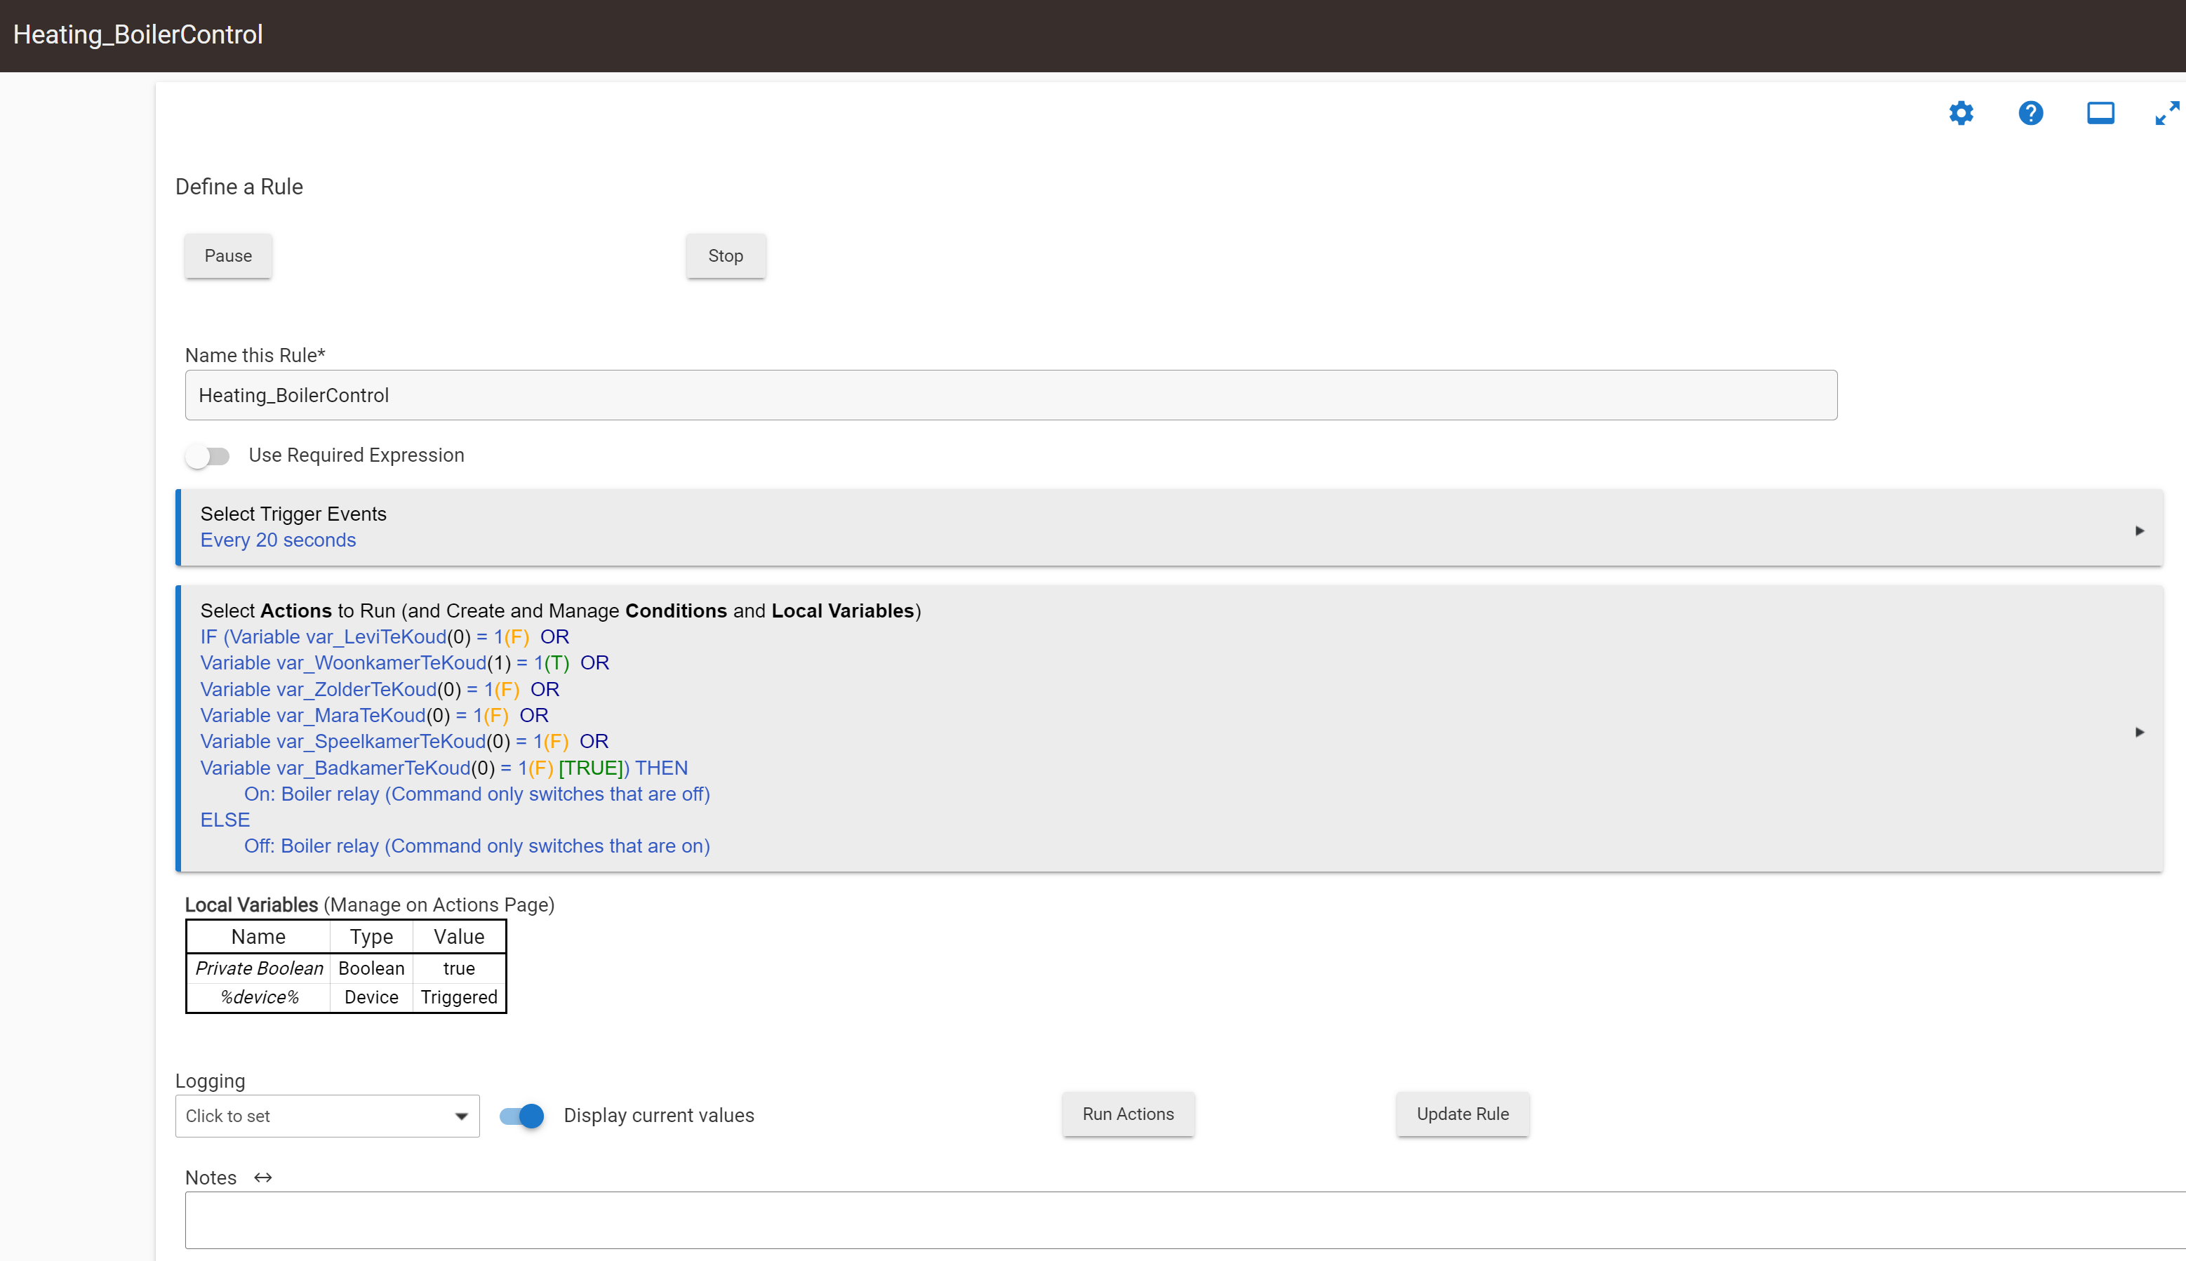Click the display monitor icon
Viewport: 2186px width, 1261px height.
point(2100,114)
